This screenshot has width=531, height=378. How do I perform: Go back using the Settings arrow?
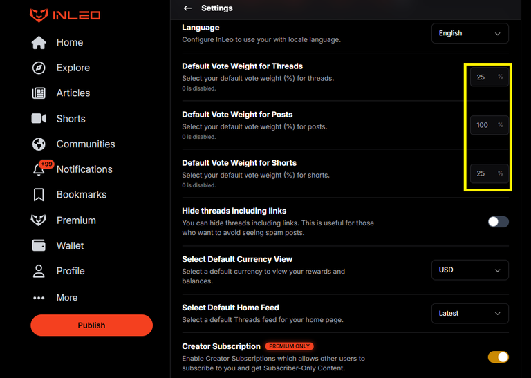click(187, 8)
